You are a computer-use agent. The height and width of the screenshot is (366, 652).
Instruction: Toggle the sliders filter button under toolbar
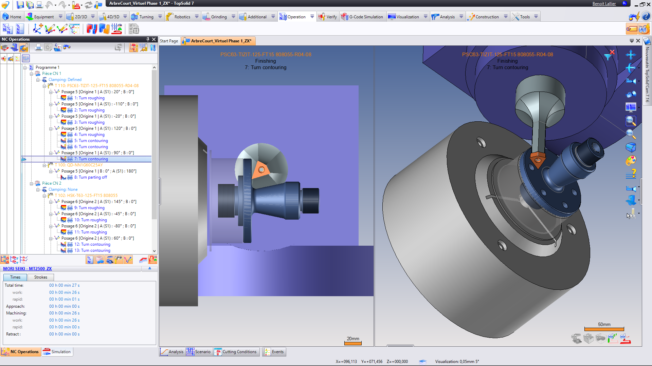tap(26, 59)
